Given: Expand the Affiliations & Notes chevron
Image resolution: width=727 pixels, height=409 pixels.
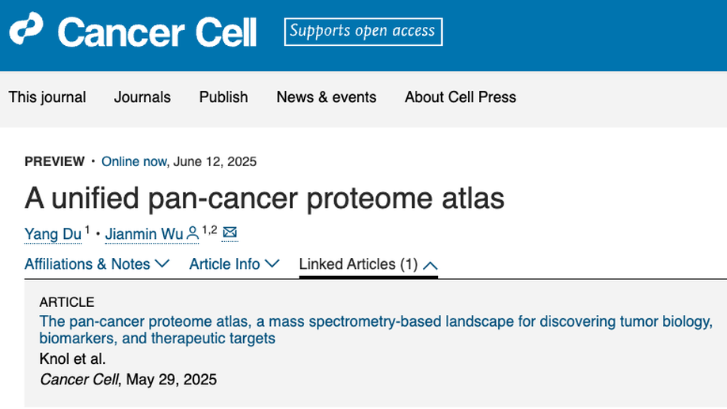Looking at the screenshot, I should pos(162,263).
